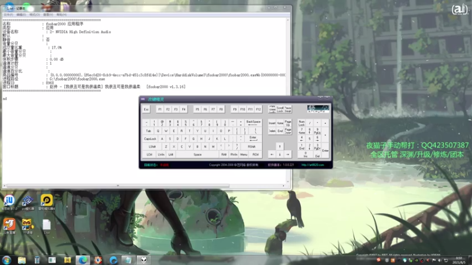The width and height of the screenshot is (472, 265).
Task: Click the numpad 5 key
Action: [309, 138]
